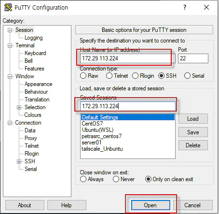Choose the Raw connection type

point(83,76)
